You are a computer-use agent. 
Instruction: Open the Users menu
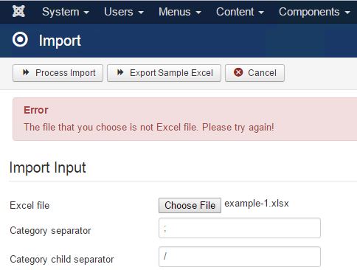click(x=124, y=12)
